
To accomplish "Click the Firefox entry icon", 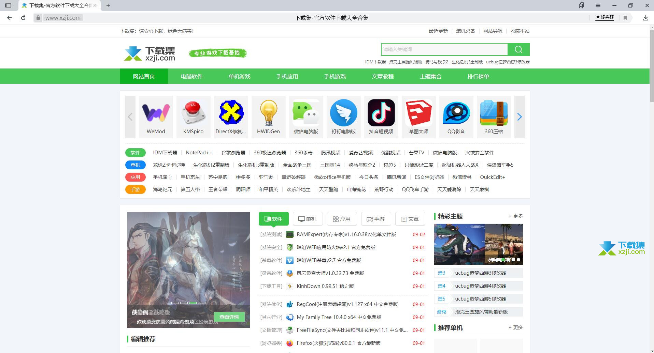I will [x=290, y=343].
